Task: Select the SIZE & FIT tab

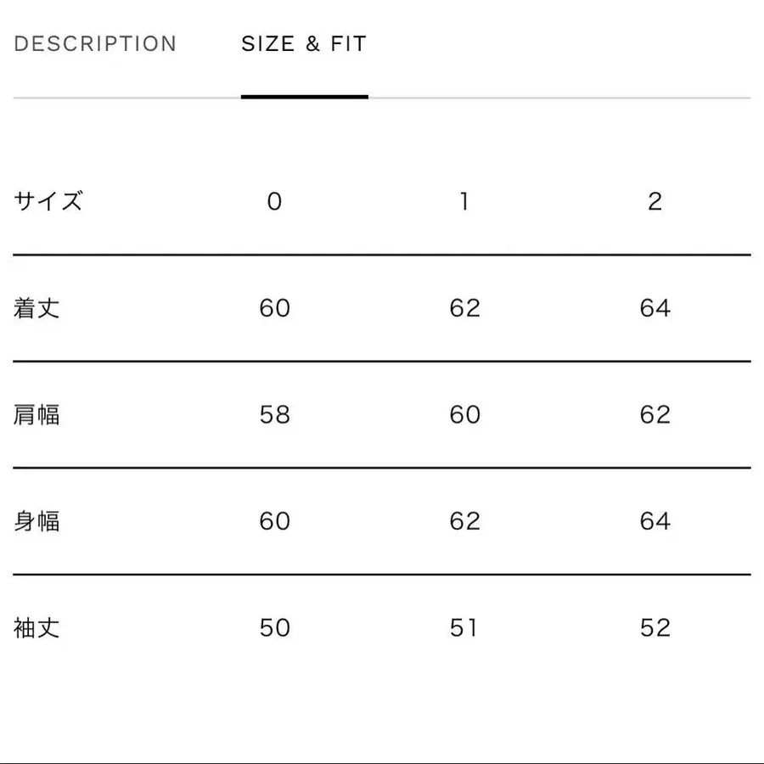Action: point(304,44)
